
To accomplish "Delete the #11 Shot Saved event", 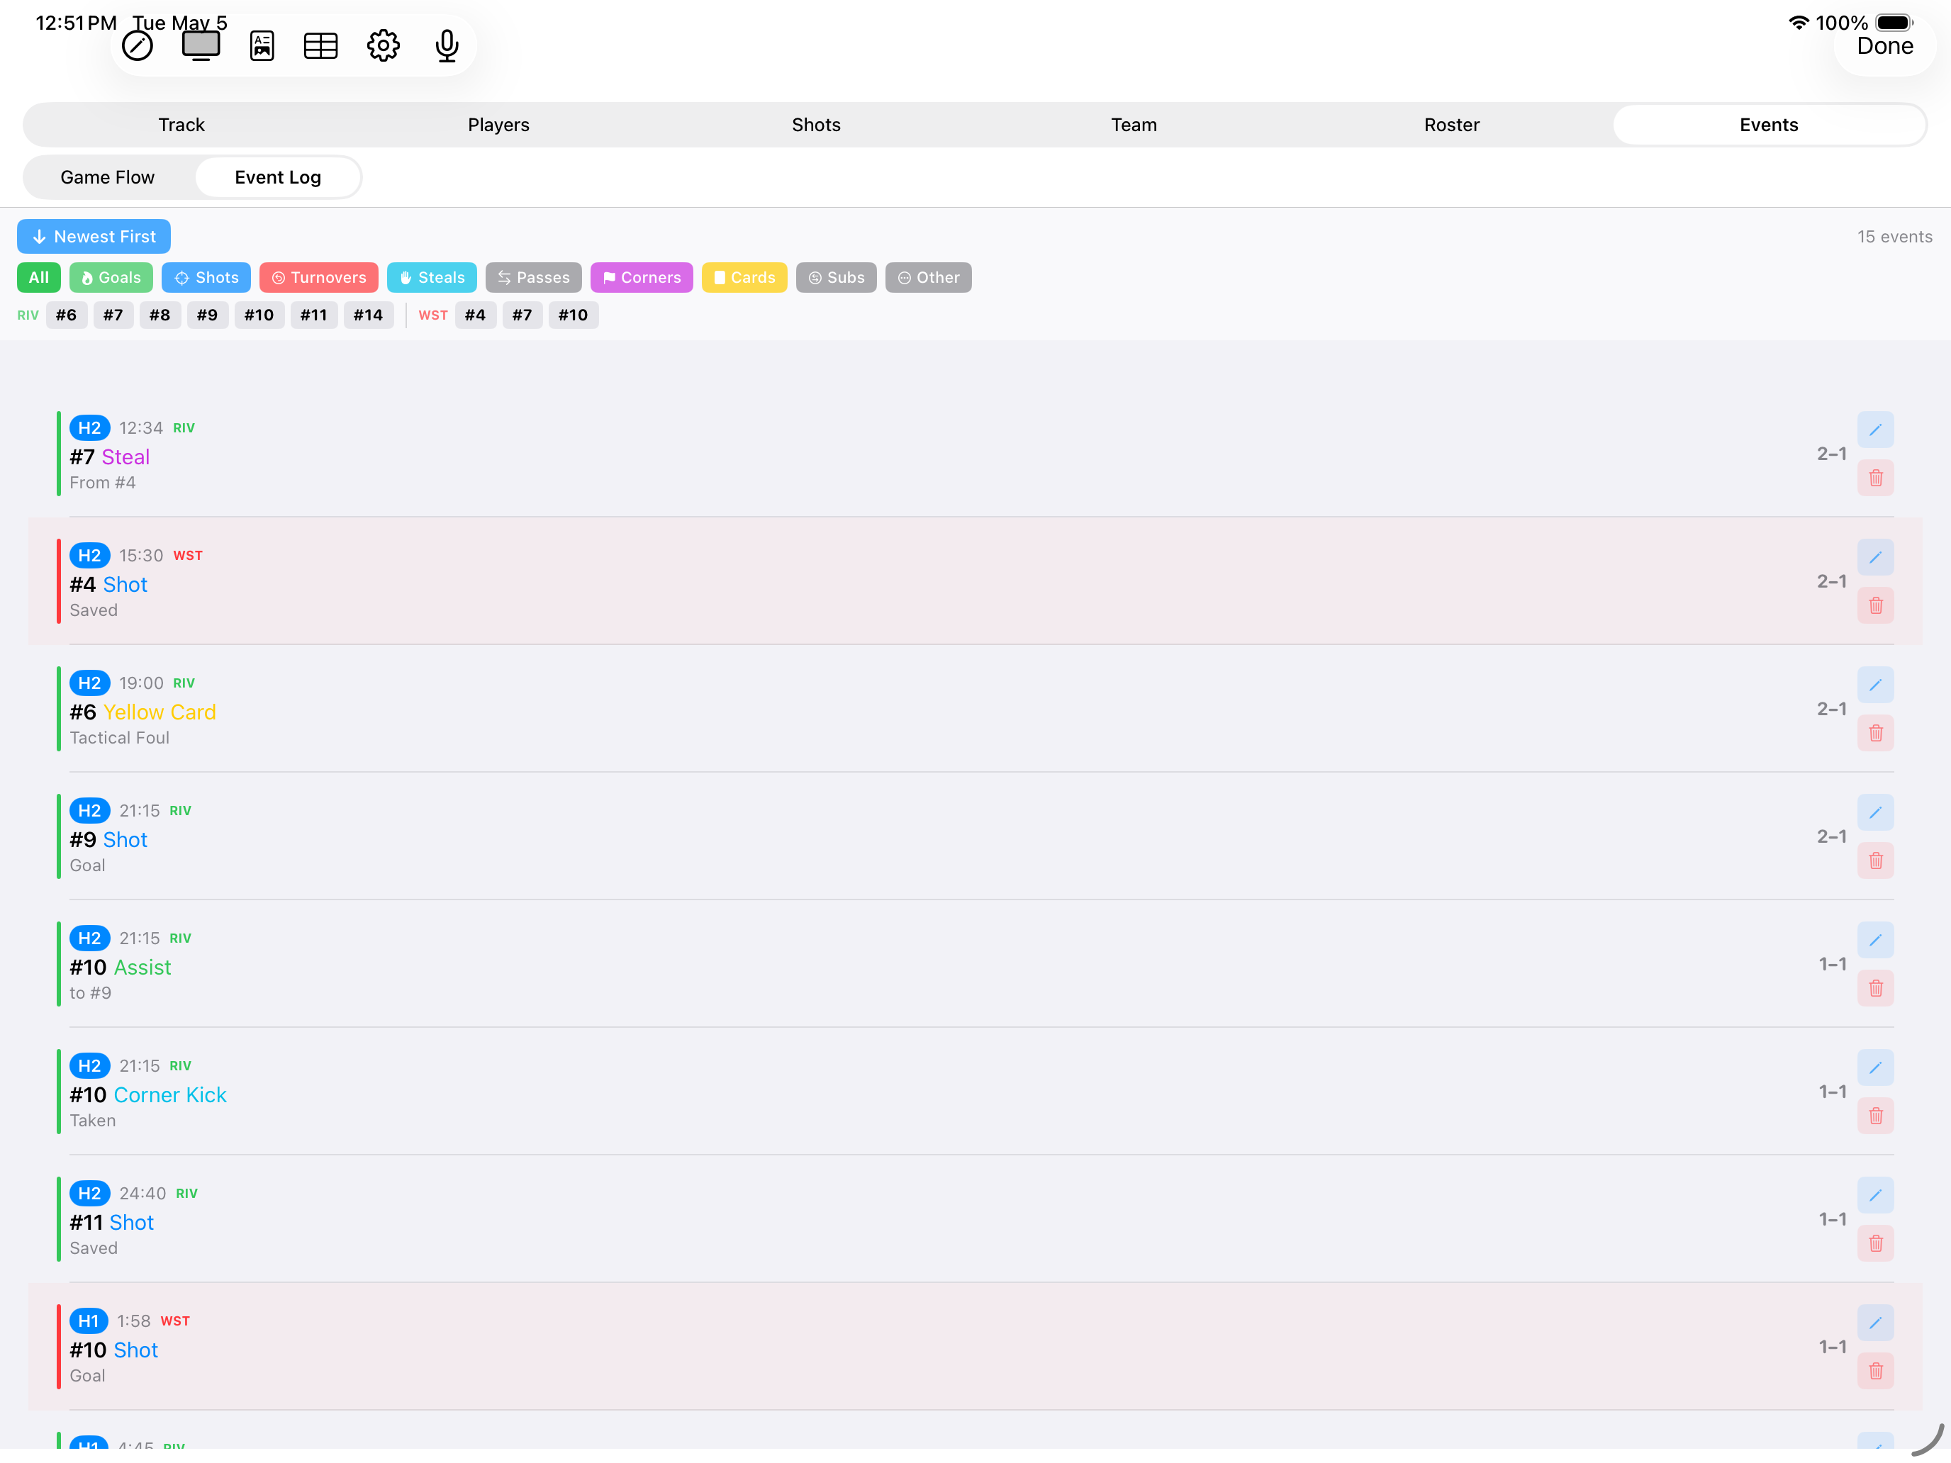I will pyautogui.click(x=1875, y=1244).
